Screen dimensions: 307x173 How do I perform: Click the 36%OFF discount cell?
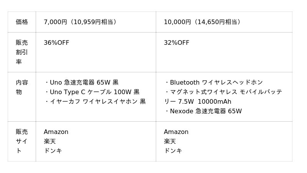56,42
